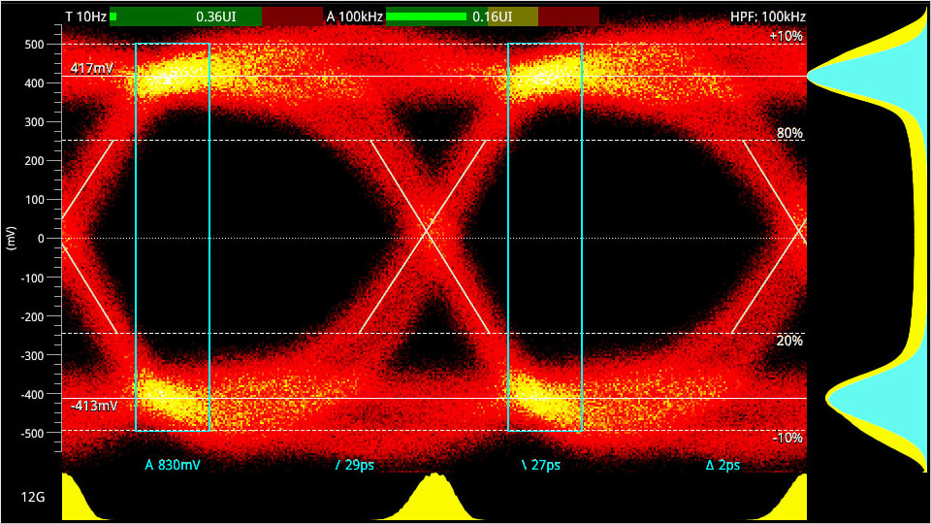Click the A 830mV amplitude measurement
931x524 pixels.
[x=173, y=465]
